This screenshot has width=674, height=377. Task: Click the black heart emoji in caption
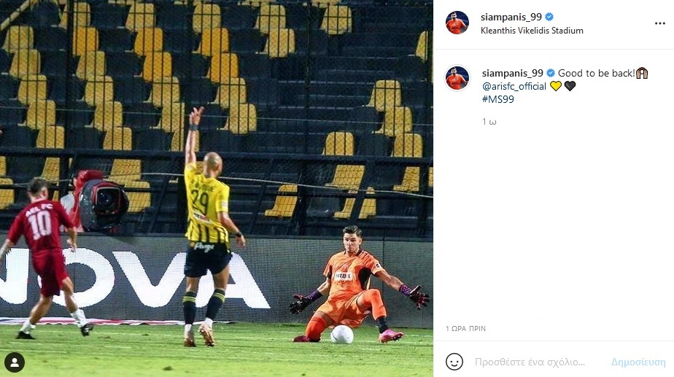[570, 86]
